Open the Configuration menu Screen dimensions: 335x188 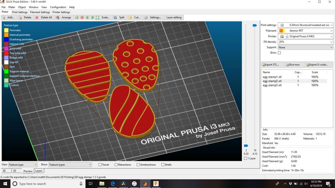click(58, 7)
